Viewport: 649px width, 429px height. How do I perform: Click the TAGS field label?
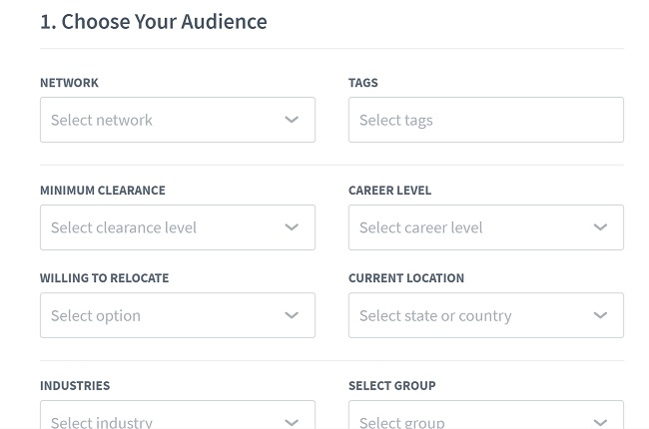[x=363, y=83]
